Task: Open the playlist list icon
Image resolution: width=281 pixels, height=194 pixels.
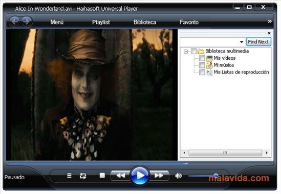Action: 69,176
